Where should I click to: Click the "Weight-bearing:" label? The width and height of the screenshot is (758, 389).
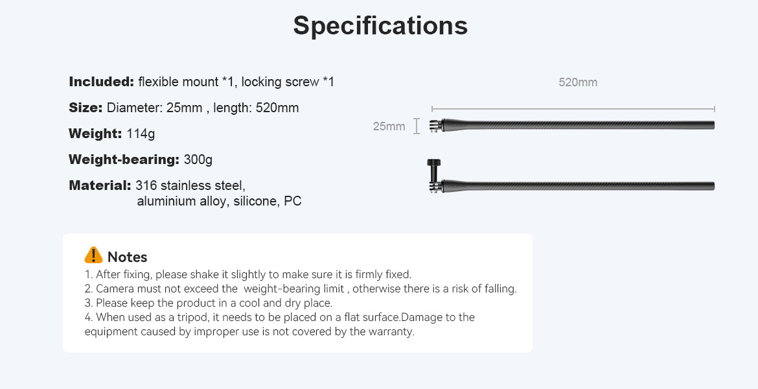(124, 159)
